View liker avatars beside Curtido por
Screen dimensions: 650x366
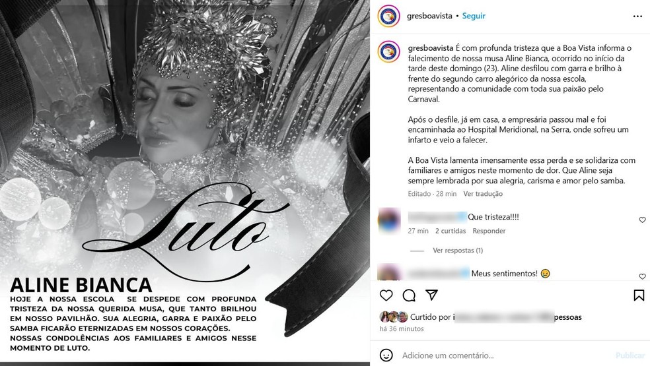pyautogui.click(x=394, y=317)
